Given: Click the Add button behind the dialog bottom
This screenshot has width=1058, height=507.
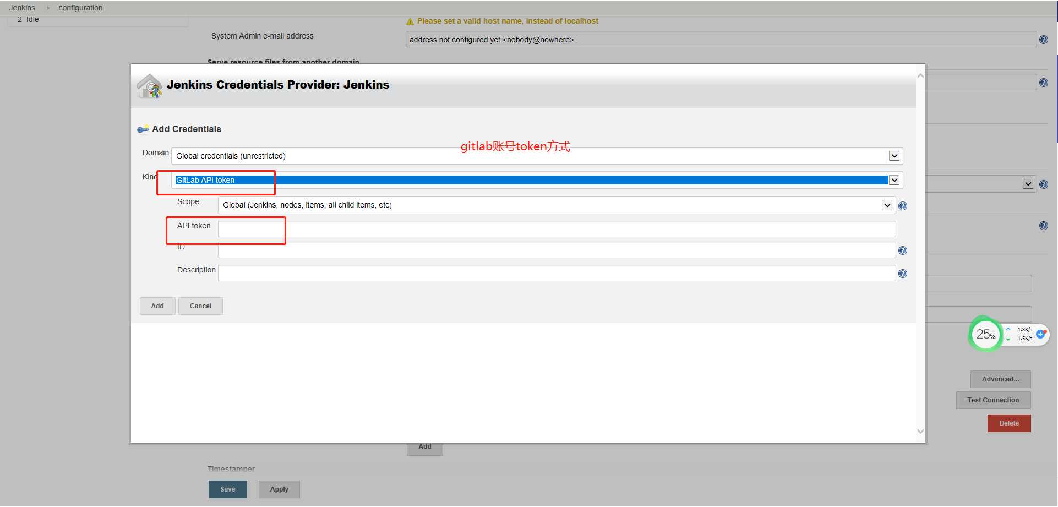Looking at the screenshot, I should tap(424, 448).
